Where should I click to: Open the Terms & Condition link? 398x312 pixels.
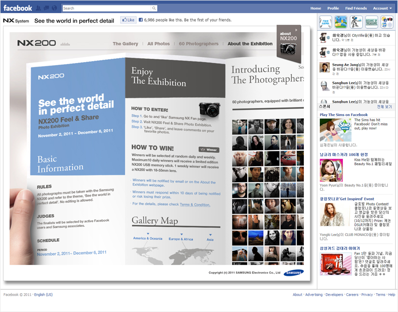click(x=195, y=205)
